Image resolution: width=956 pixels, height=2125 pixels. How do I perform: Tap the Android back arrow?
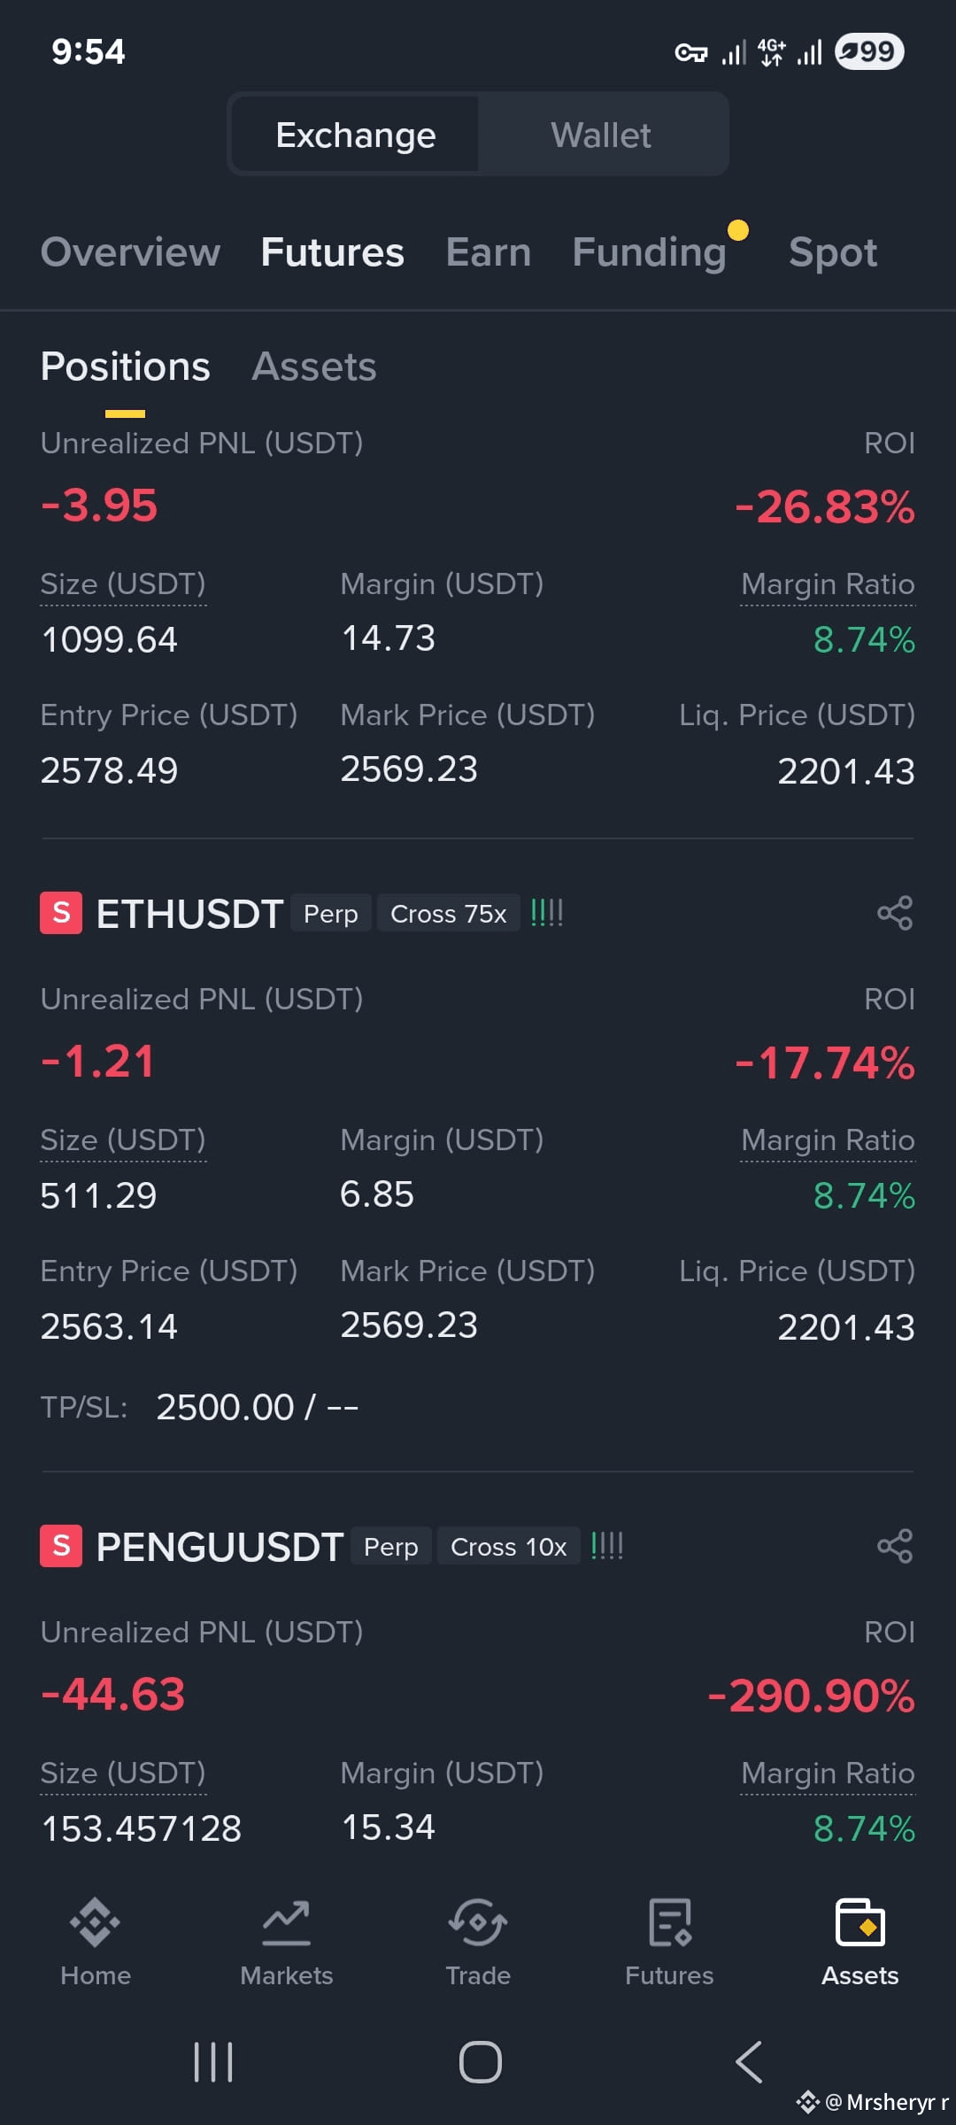(749, 2062)
